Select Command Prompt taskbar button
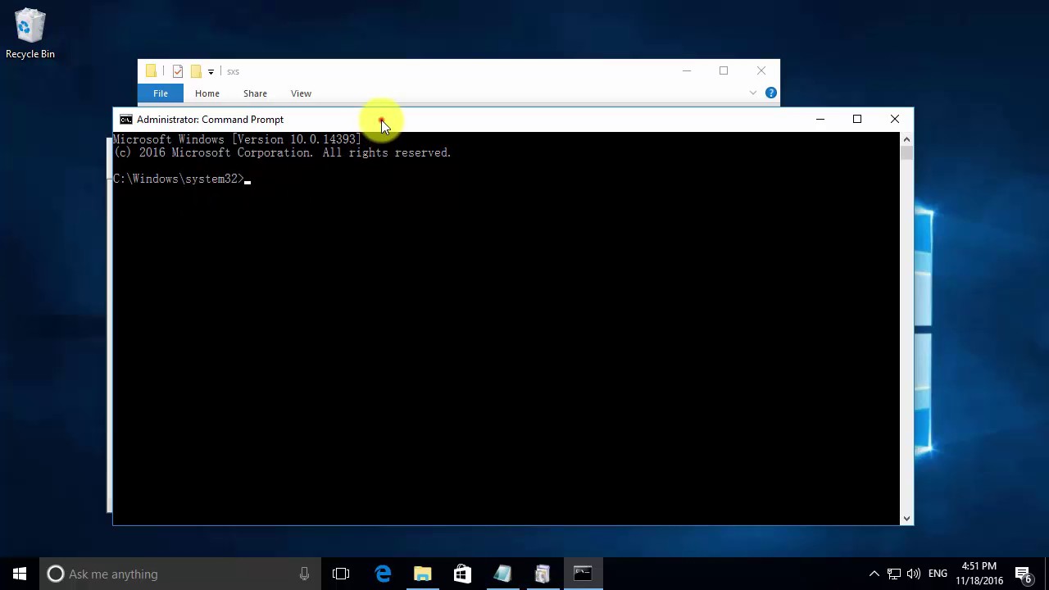The width and height of the screenshot is (1049, 590). (x=583, y=574)
